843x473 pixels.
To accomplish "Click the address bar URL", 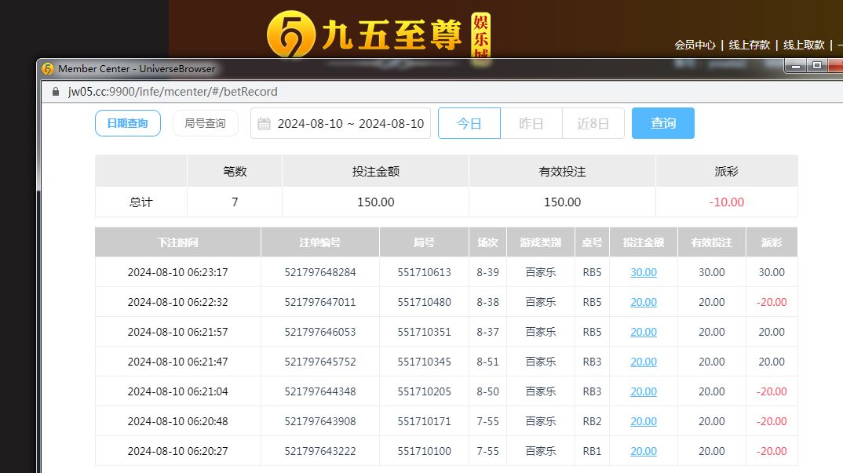I will click(173, 92).
